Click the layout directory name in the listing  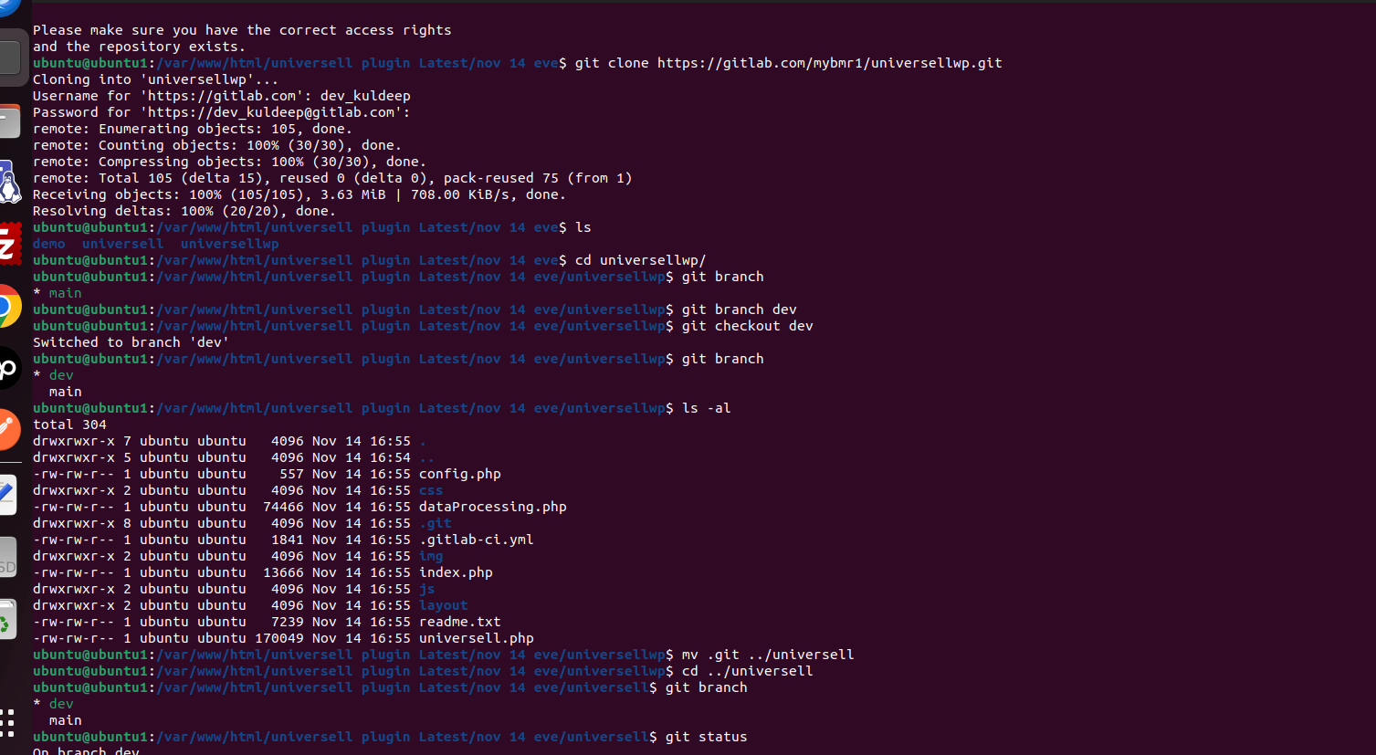click(443, 605)
